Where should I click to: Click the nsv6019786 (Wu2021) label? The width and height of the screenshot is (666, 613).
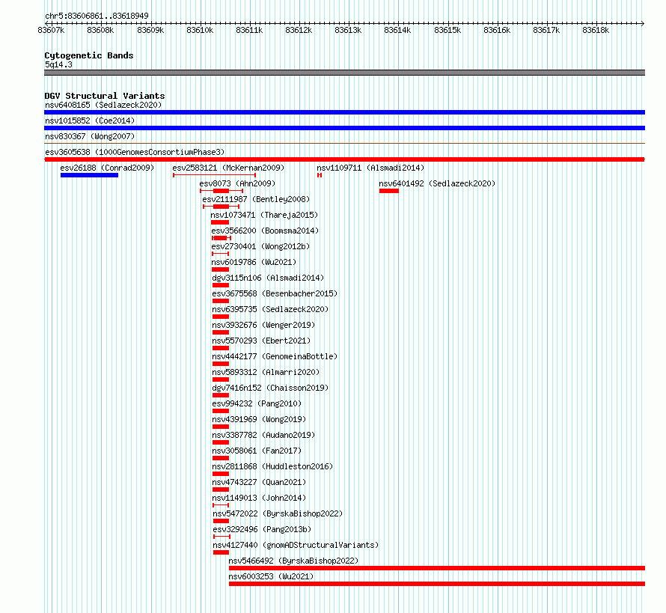tap(254, 262)
